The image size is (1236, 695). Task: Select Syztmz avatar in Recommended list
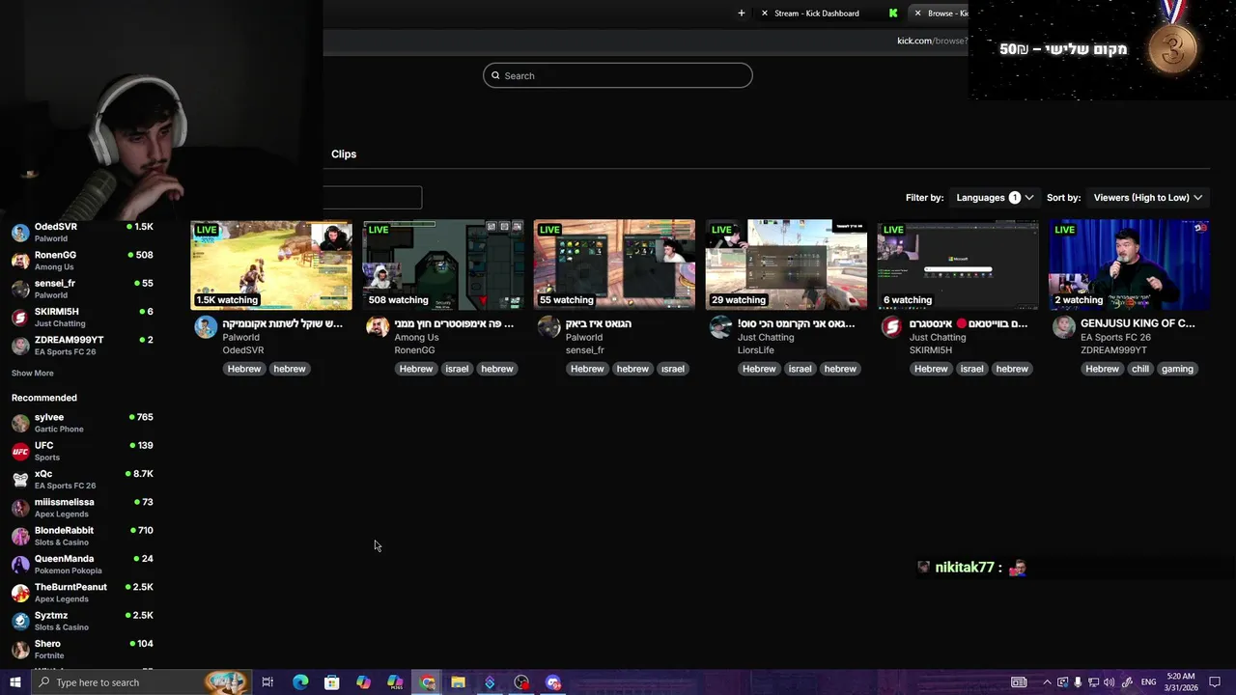click(x=20, y=621)
